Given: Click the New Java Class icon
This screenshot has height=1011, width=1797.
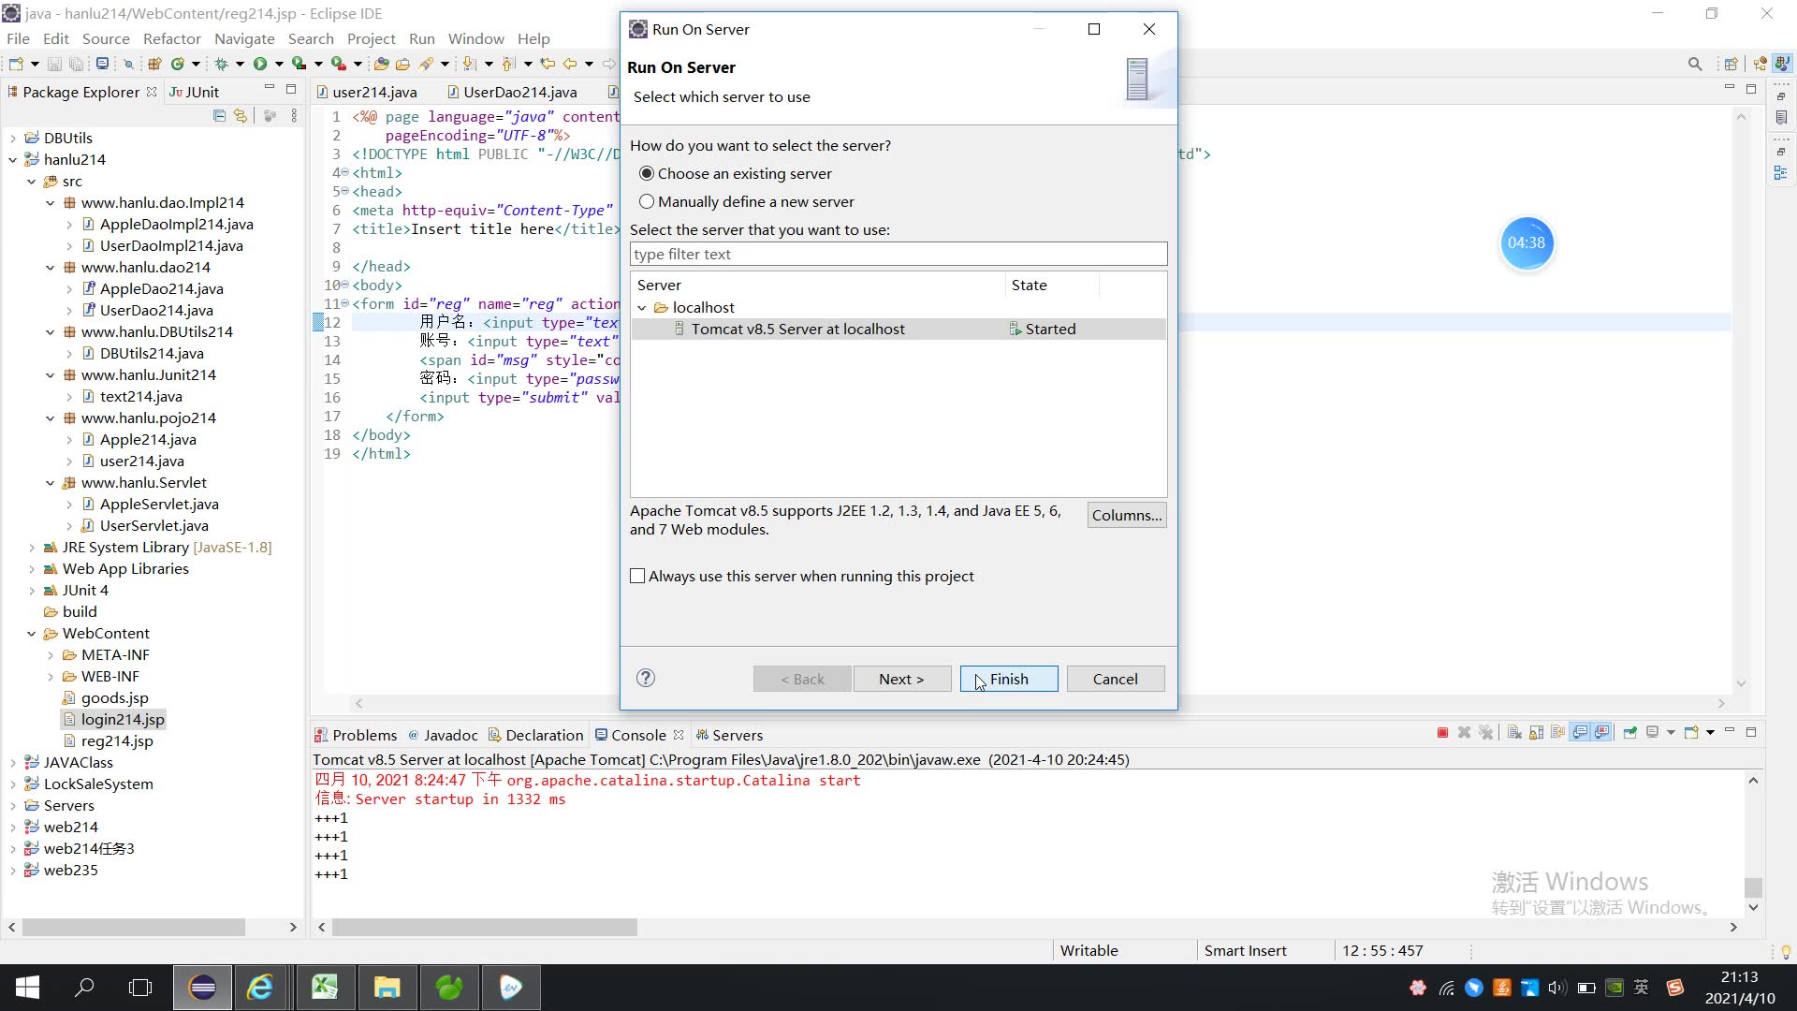Looking at the screenshot, I should 177,64.
